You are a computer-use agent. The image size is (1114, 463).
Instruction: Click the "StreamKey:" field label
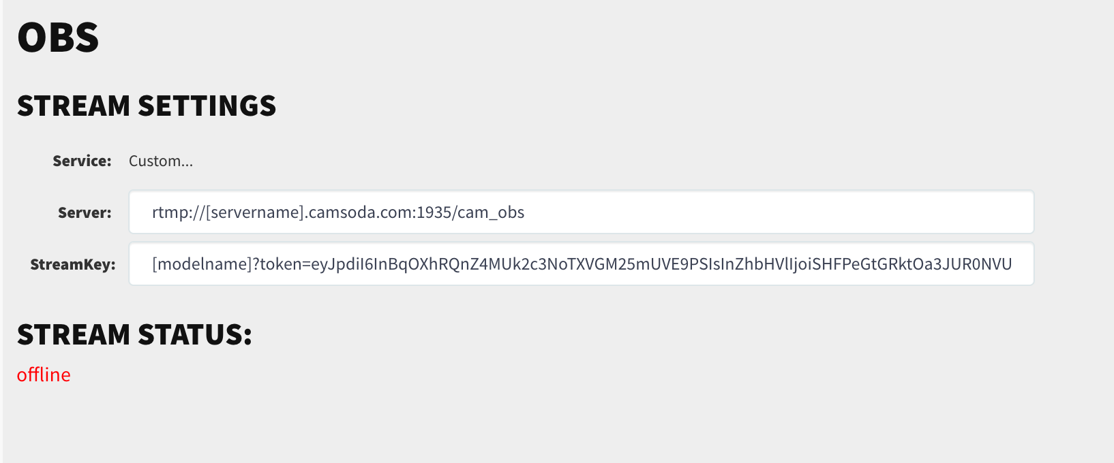pos(72,265)
